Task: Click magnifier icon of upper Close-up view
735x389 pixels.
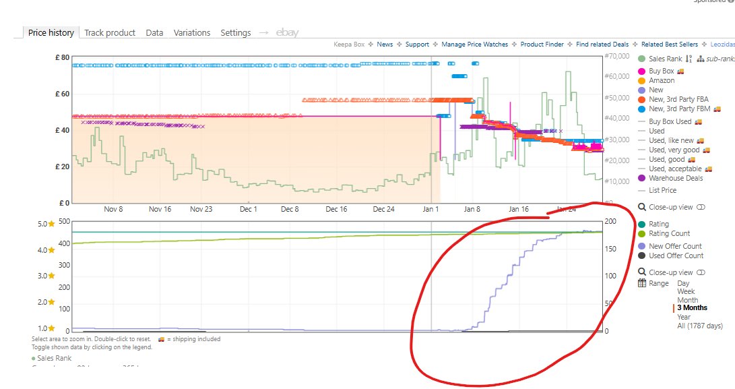Action: click(642, 207)
